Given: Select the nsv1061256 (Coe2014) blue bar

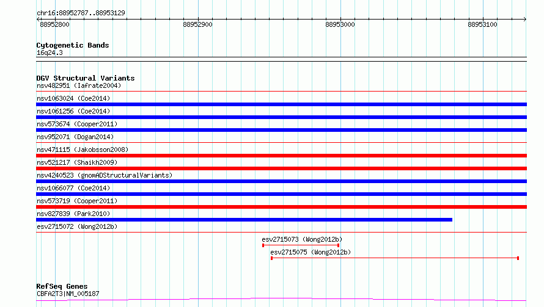Looking at the screenshot, I should tap(281, 117).
